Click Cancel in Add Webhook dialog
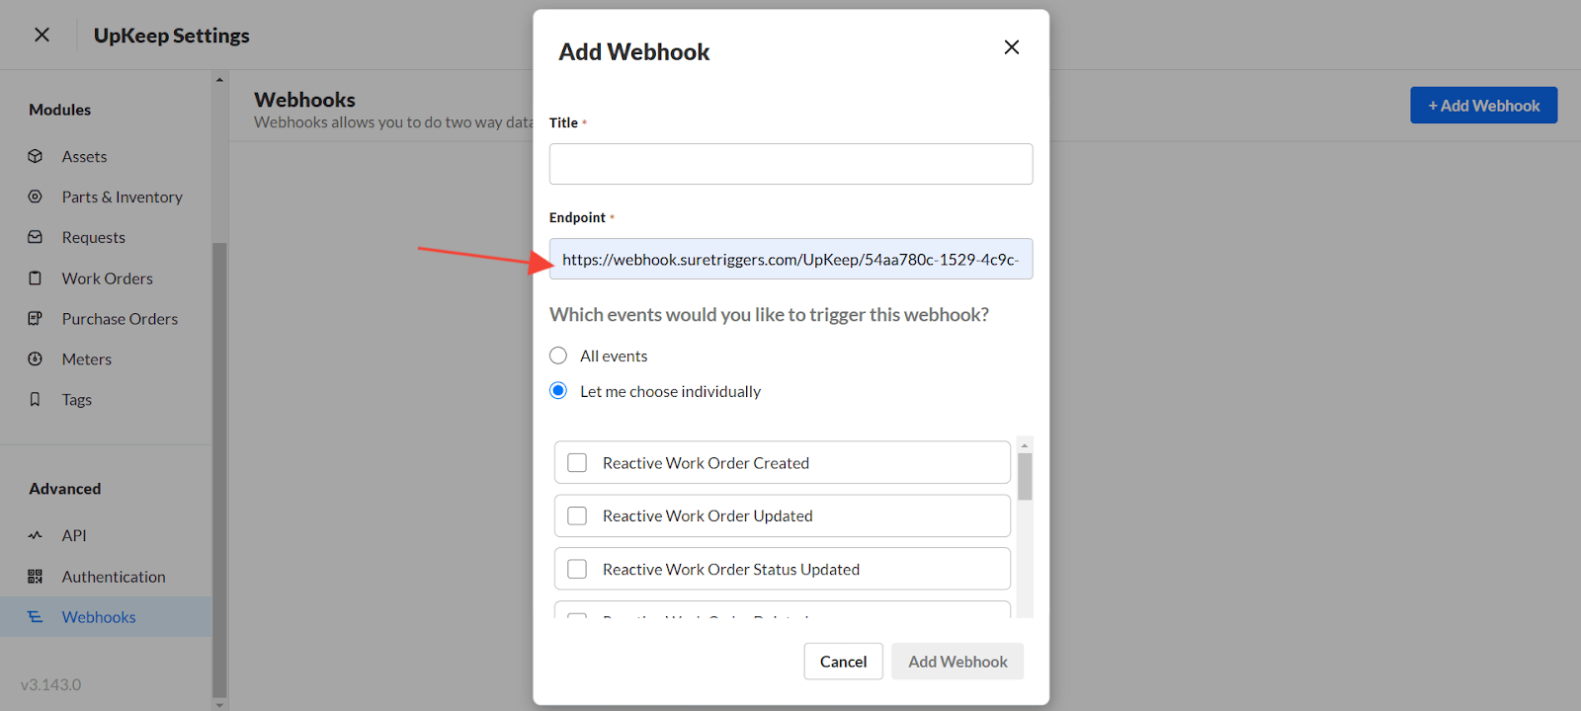 [843, 662]
